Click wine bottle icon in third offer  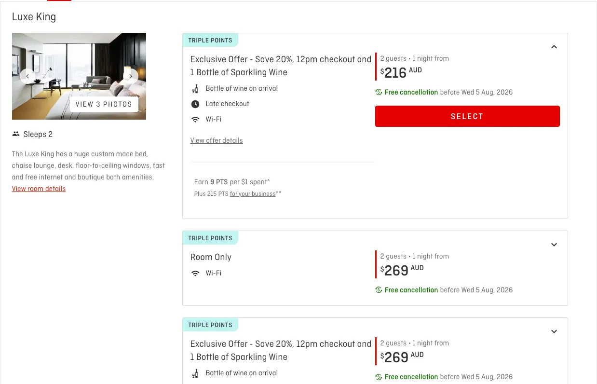click(x=195, y=373)
